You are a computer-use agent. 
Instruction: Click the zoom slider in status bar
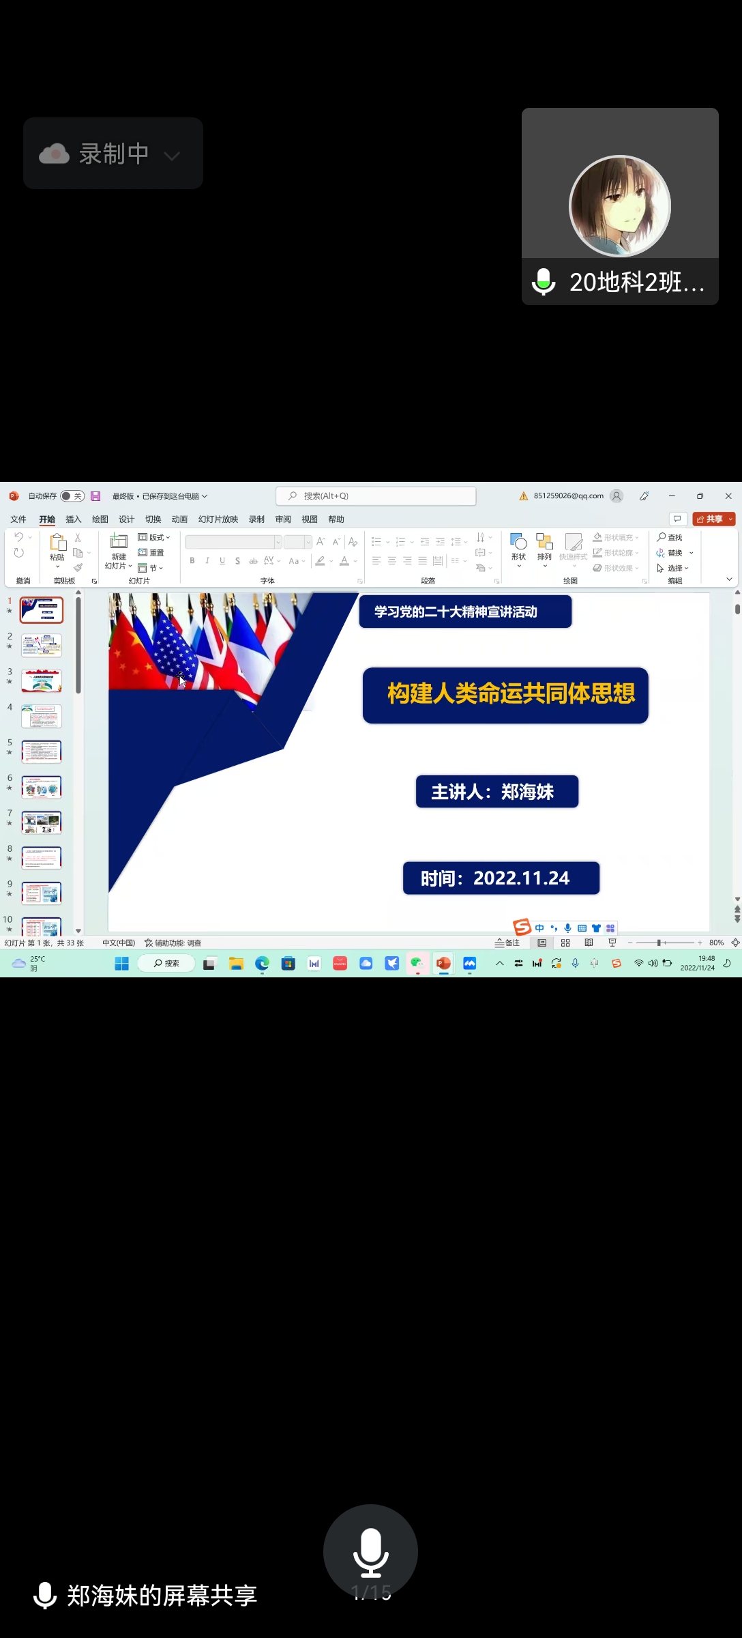[x=664, y=943]
